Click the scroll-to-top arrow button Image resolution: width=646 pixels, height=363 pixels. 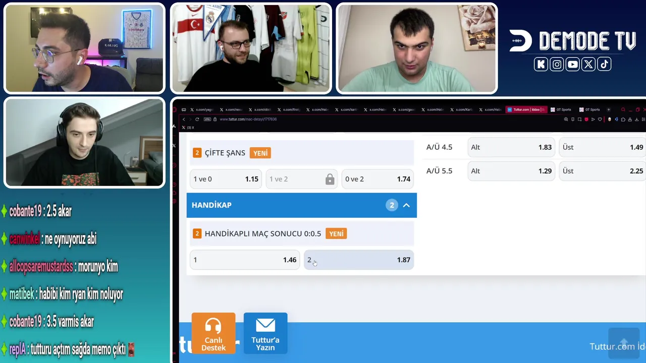624,343
